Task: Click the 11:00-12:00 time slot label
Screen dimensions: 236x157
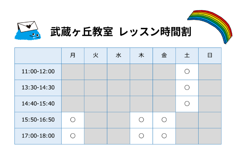Action: (x=38, y=72)
